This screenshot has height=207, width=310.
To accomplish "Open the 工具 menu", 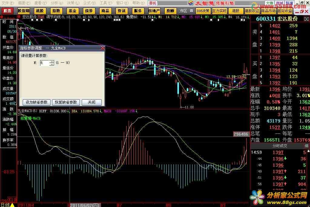I will click(106, 3).
